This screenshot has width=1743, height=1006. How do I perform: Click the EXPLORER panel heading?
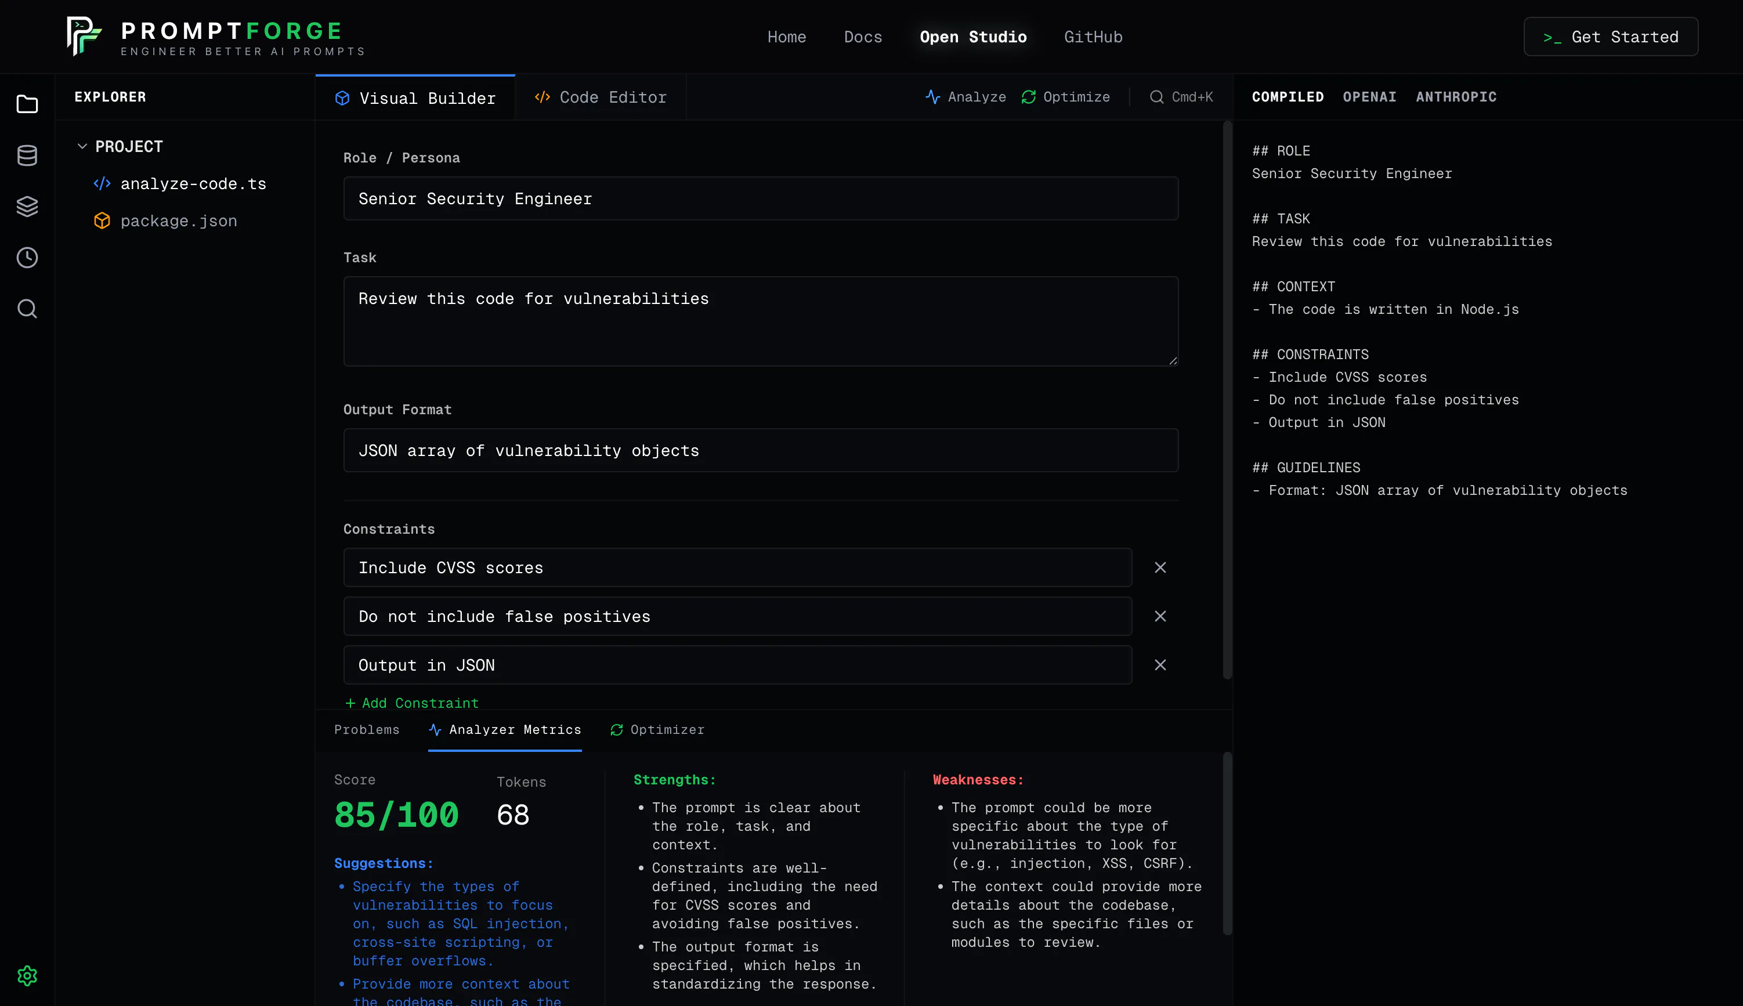coord(110,97)
